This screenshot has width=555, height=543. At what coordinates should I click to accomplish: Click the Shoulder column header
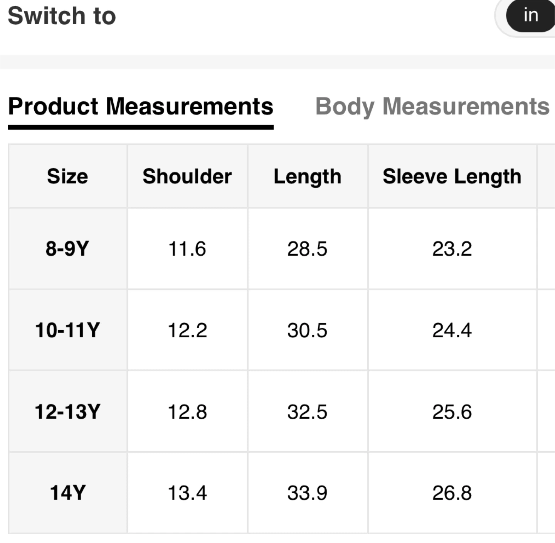tap(187, 177)
